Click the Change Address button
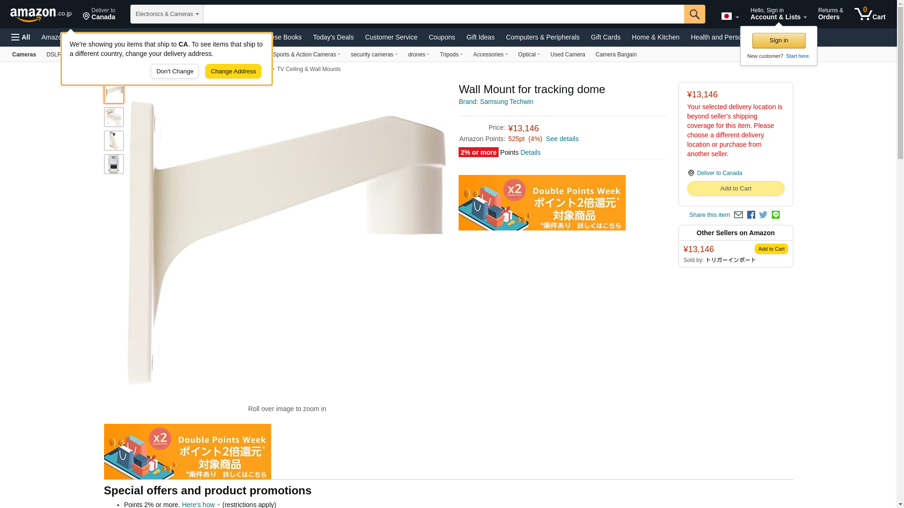Viewport: 904px width, 508px height. click(x=233, y=71)
